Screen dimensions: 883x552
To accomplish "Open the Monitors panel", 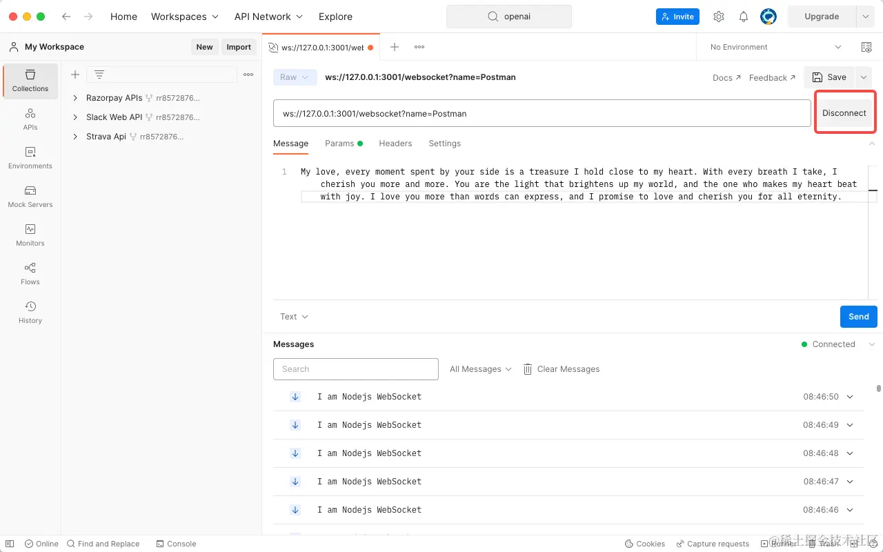I will coord(30,235).
